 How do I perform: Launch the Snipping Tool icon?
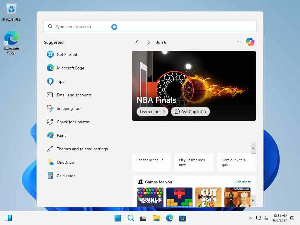click(50, 108)
